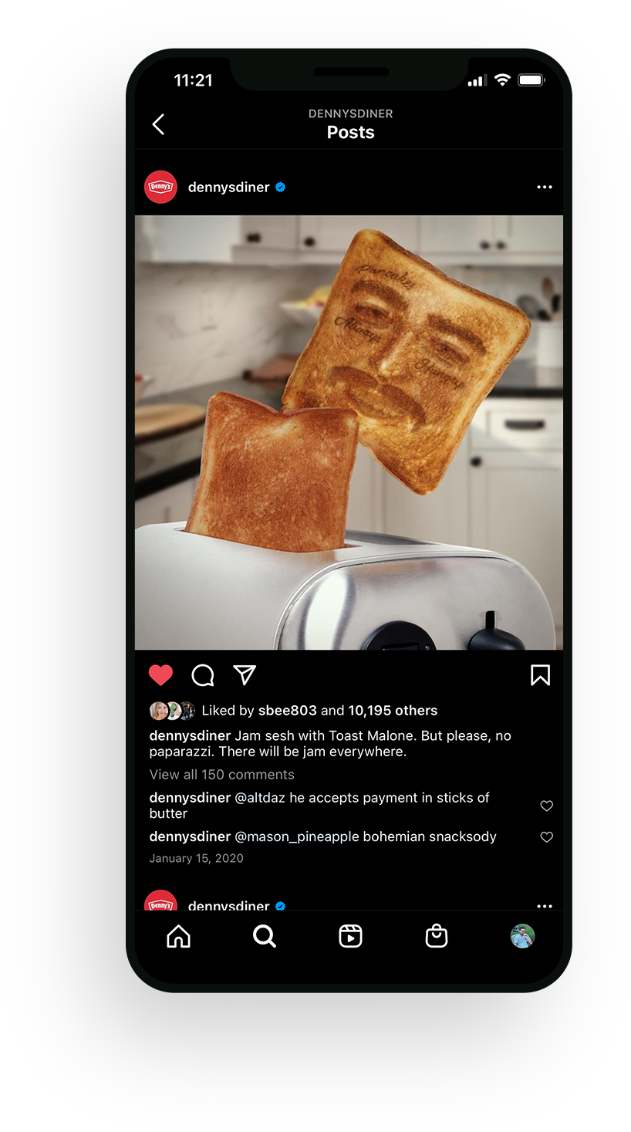Tap the Toast Malone post image
The image size is (631, 1132).
tap(349, 432)
